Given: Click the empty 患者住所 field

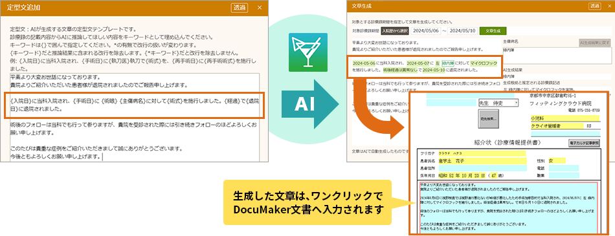Looking at the screenshot, I should coord(482,168).
